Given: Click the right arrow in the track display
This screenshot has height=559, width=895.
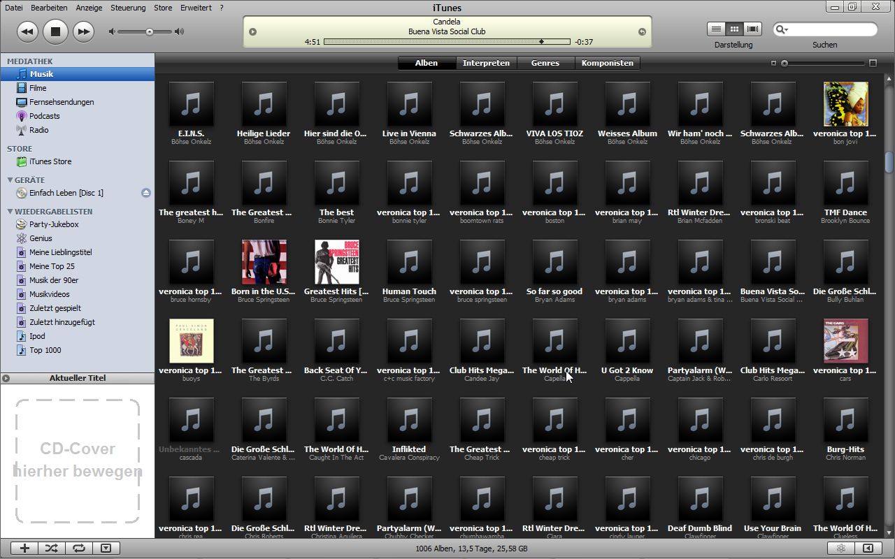Looking at the screenshot, I should 642,31.
